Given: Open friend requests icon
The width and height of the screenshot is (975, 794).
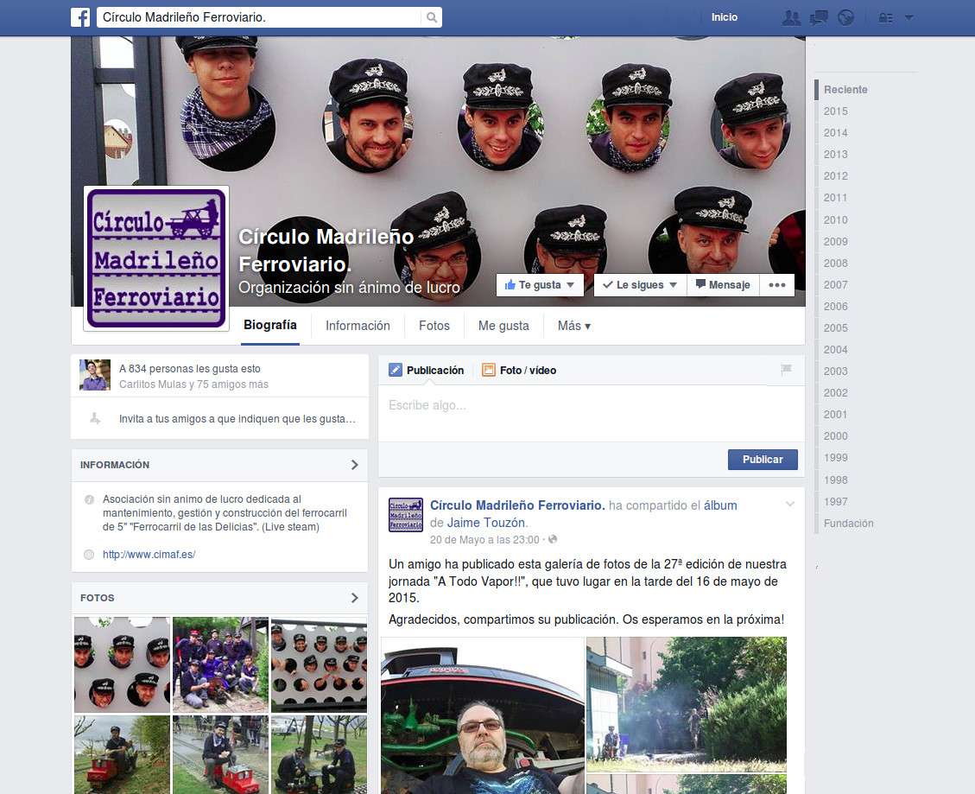Looking at the screenshot, I should click(x=791, y=17).
